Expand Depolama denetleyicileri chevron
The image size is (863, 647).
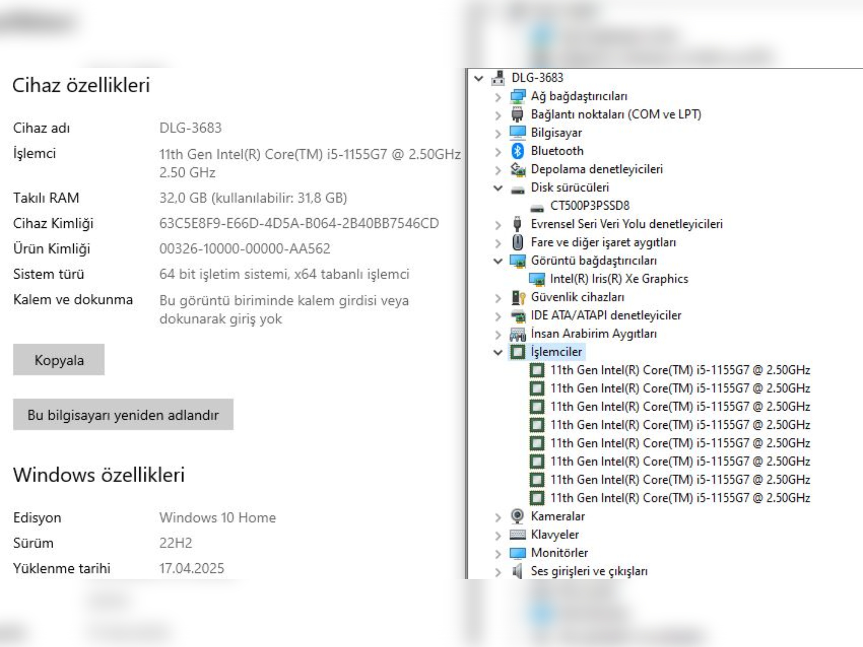pyautogui.click(x=498, y=170)
